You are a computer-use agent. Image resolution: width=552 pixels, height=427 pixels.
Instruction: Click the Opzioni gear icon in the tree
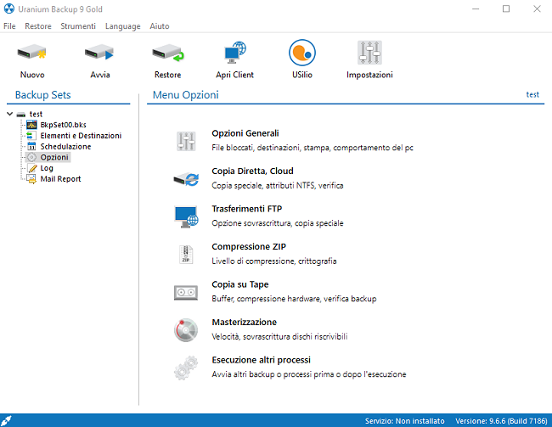tap(31, 157)
